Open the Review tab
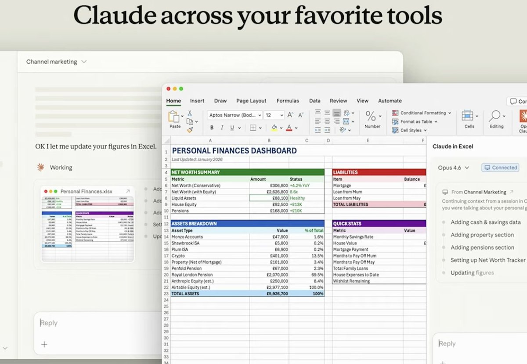The width and height of the screenshot is (527, 364). tap(338, 101)
